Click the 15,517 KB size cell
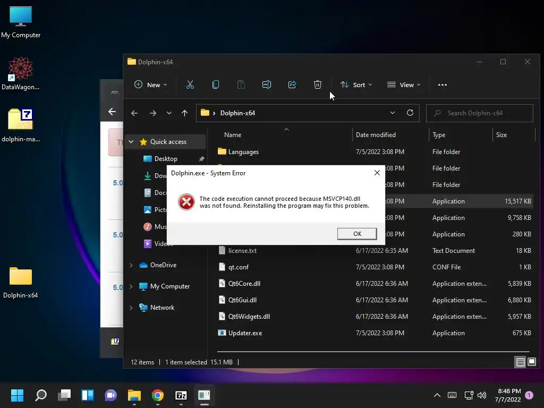 point(517,201)
